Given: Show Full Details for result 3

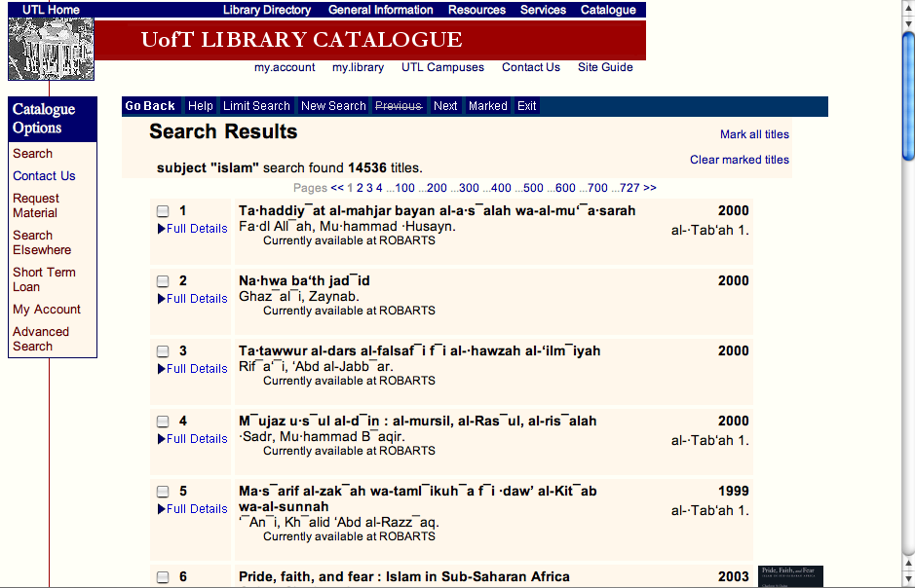Looking at the screenshot, I should (193, 369).
